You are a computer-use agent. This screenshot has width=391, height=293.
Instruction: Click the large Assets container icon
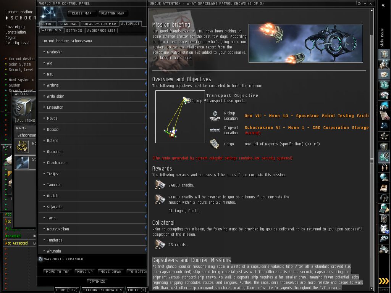[x=23, y=107]
